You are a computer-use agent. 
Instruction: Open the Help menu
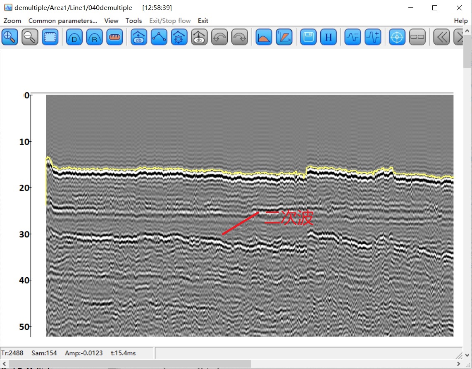tap(460, 21)
